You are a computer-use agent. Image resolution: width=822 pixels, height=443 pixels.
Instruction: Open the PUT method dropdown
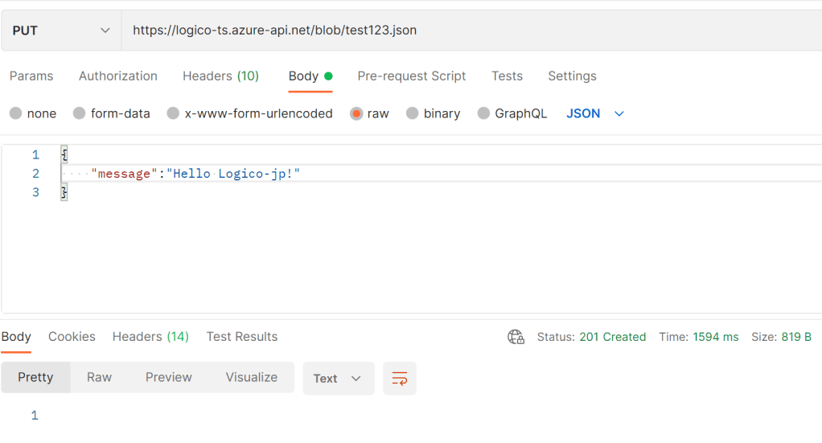pyautogui.click(x=61, y=31)
